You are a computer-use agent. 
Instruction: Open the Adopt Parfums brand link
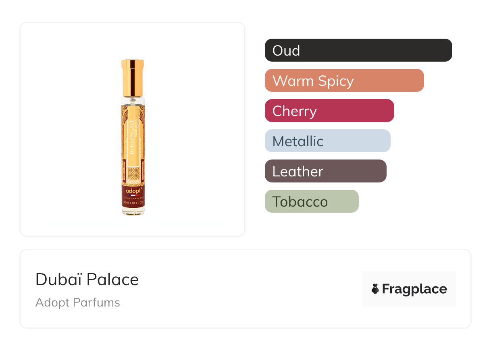(78, 302)
